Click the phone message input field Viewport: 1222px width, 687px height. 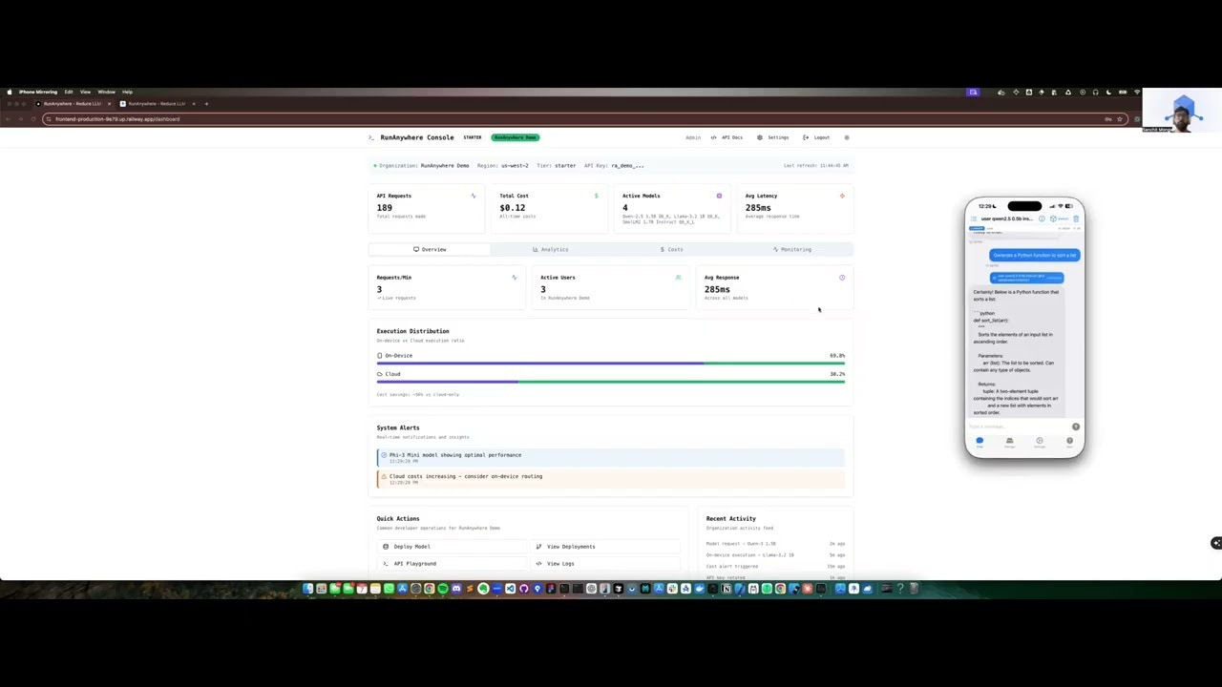tap(1020, 427)
